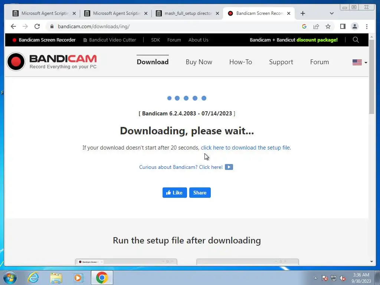Play the Curious about Bandicam video icon
The width and height of the screenshot is (380, 285).
[x=229, y=167]
